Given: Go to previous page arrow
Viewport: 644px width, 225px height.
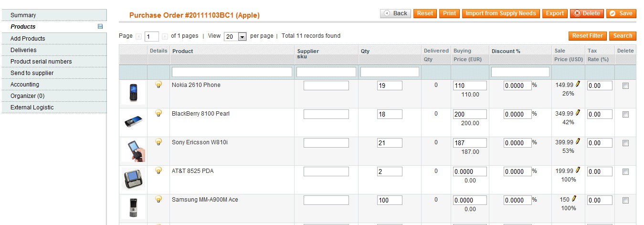Looking at the screenshot, I should [x=139, y=36].
